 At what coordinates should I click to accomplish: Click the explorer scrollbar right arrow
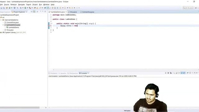tap(46, 108)
